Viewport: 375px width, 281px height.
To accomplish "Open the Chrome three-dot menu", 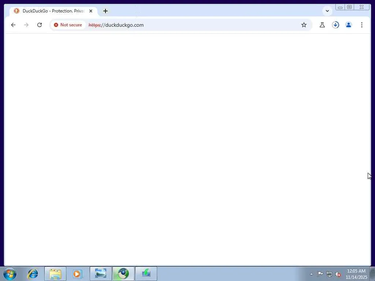I will [361, 25].
